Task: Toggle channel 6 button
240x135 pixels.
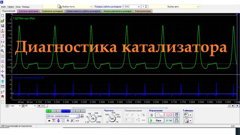Action: click(x=78, y=111)
